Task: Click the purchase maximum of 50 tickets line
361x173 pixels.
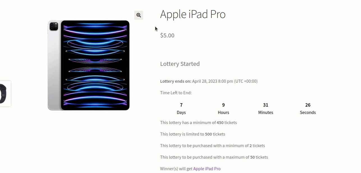Action: 214,157
